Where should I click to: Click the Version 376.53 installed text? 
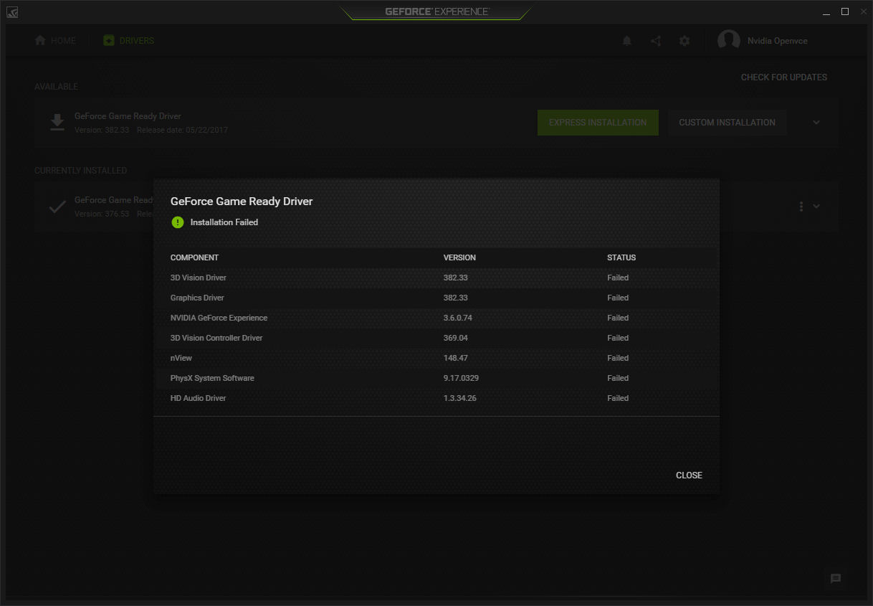(x=102, y=214)
